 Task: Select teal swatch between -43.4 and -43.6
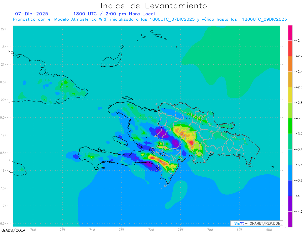click(x=290, y=157)
